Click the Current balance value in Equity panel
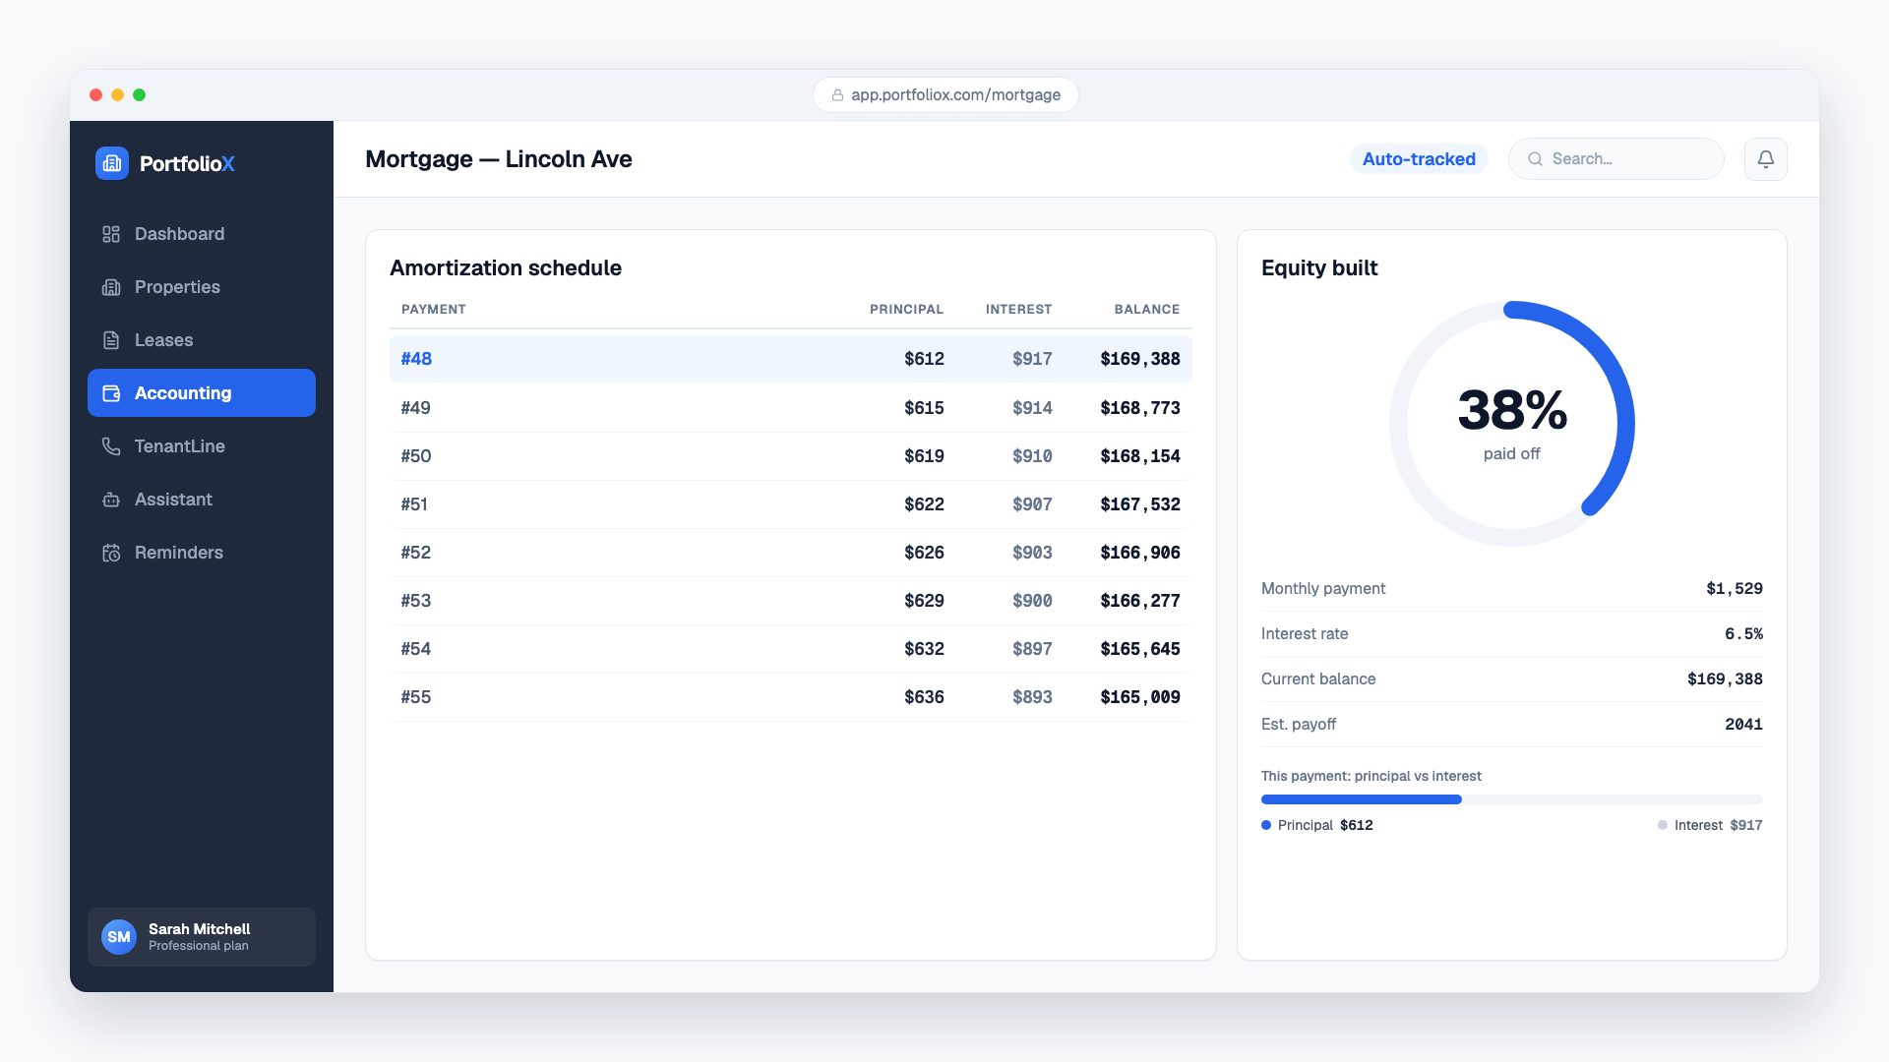The height and width of the screenshot is (1062, 1889). pos(1725,678)
